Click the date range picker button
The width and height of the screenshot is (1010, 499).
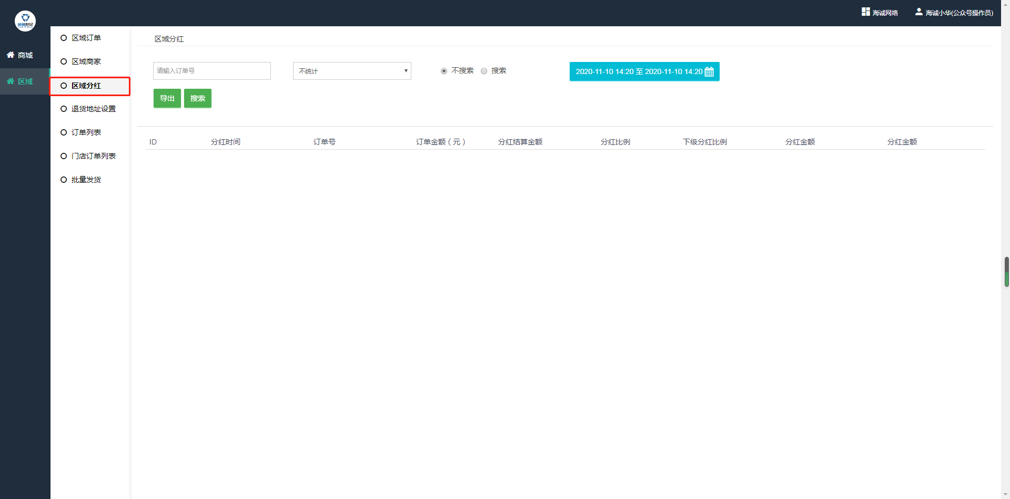(644, 71)
